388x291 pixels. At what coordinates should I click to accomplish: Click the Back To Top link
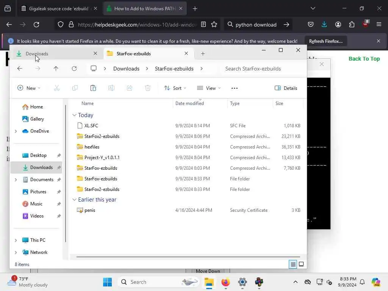tap(364, 59)
